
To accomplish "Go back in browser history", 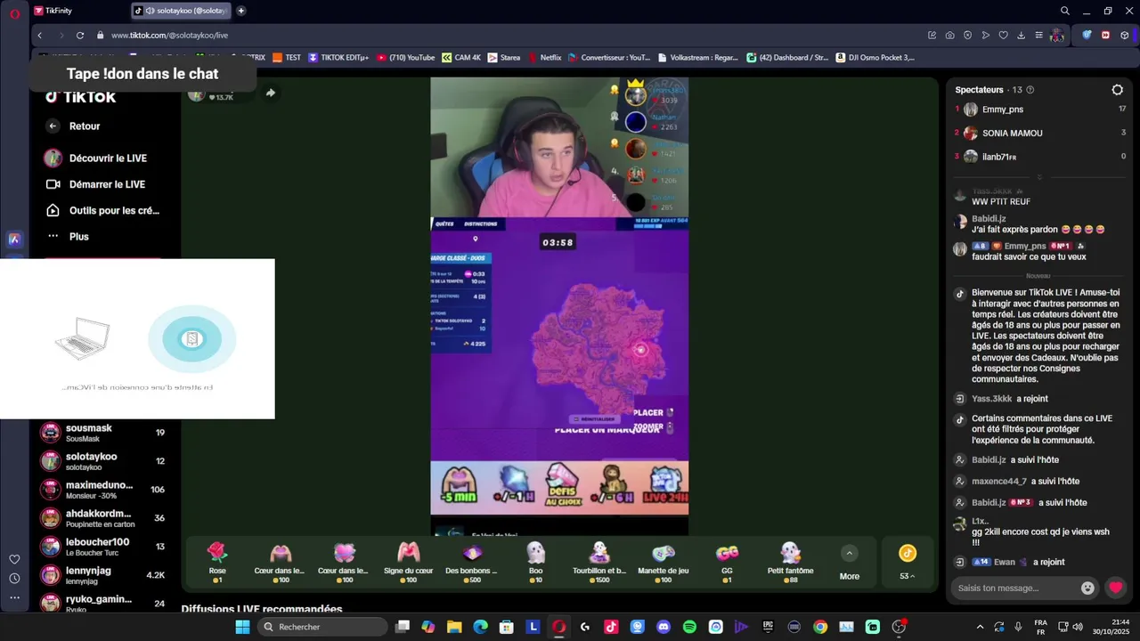I will tap(40, 35).
